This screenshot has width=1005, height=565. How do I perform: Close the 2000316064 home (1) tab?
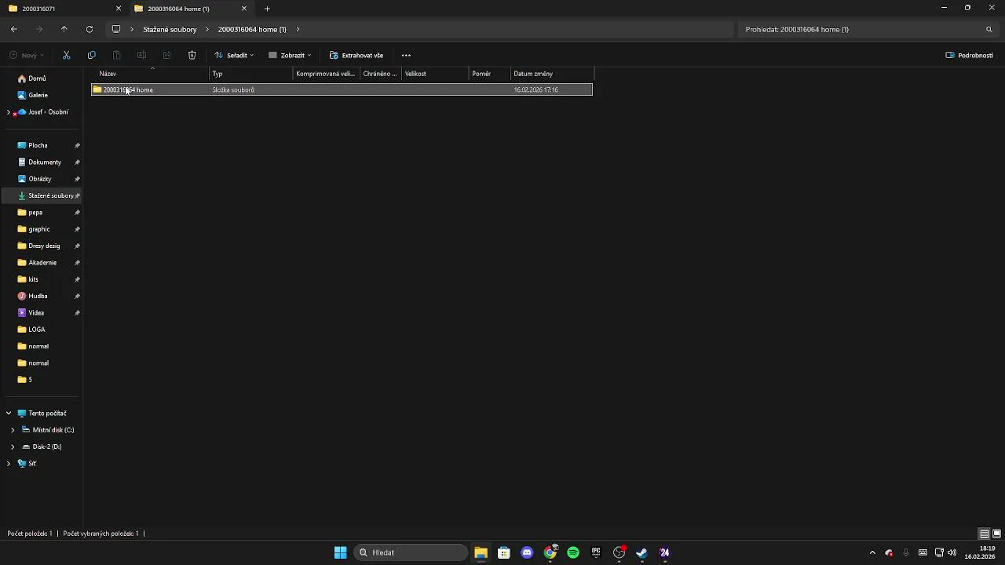point(244,9)
